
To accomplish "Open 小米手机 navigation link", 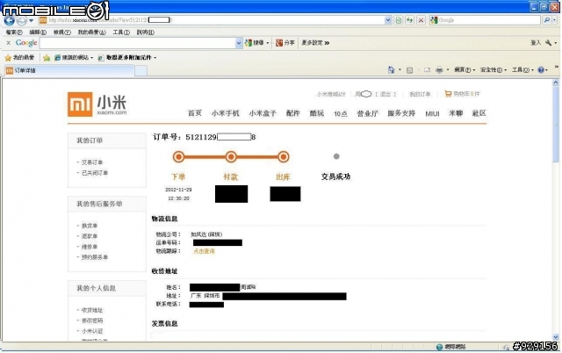I will click(225, 113).
